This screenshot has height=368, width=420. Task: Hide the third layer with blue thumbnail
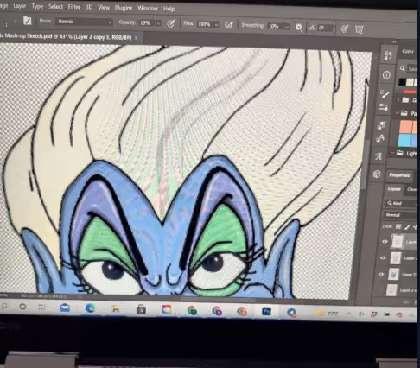pyautogui.click(x=381, y=275)
